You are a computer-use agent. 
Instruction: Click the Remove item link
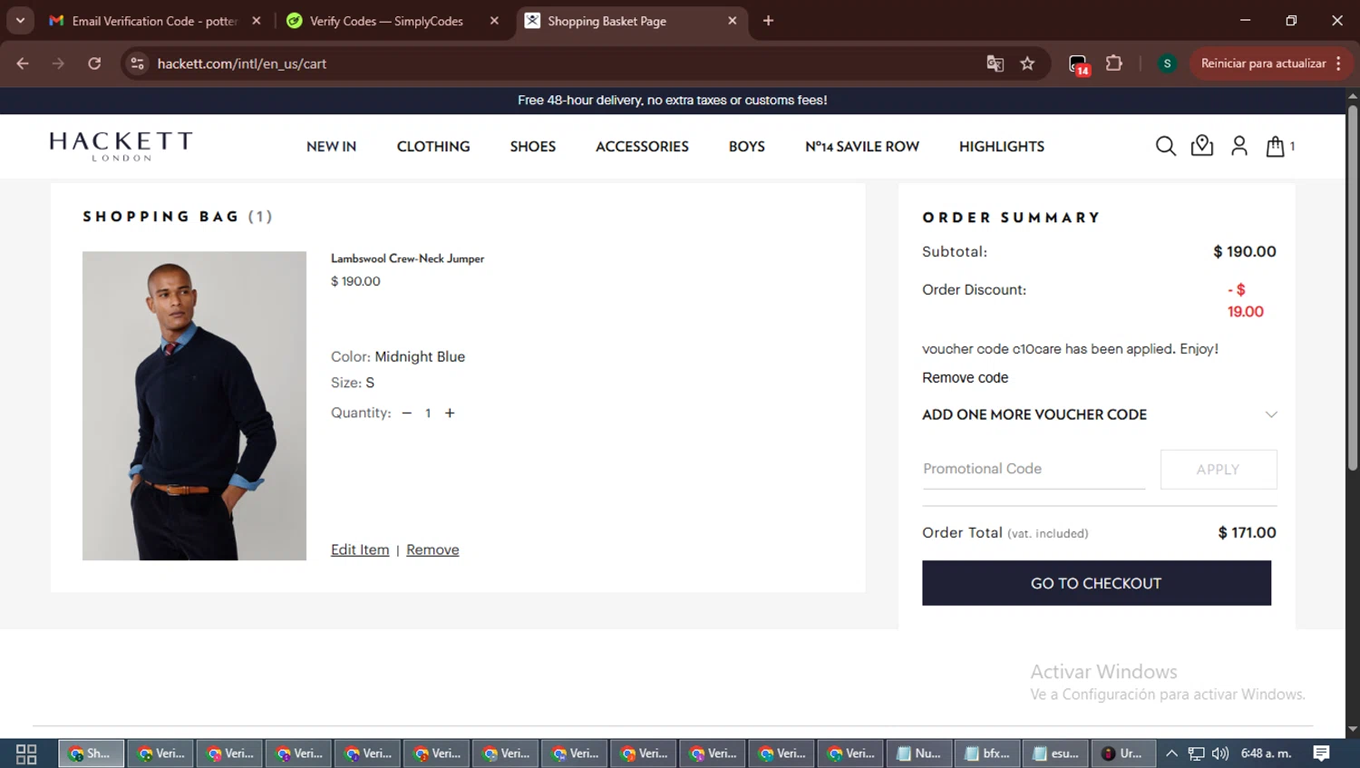432,549
